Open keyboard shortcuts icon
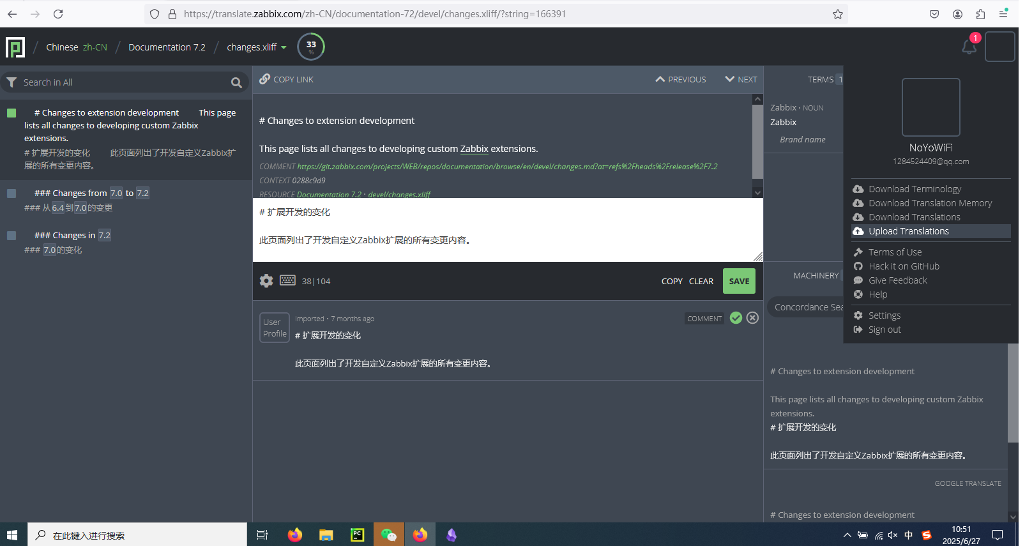This screenshot has height=546, width=1025. (287, 280)
